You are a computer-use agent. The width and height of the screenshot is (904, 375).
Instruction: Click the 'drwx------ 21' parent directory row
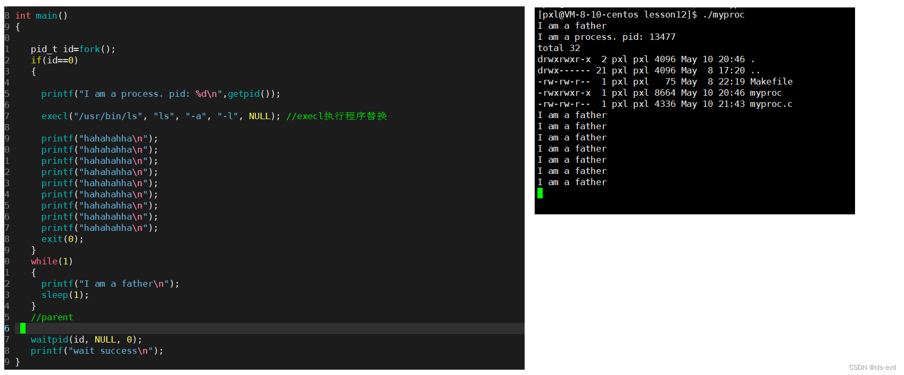pyautogui.click(x=649, y=71)
